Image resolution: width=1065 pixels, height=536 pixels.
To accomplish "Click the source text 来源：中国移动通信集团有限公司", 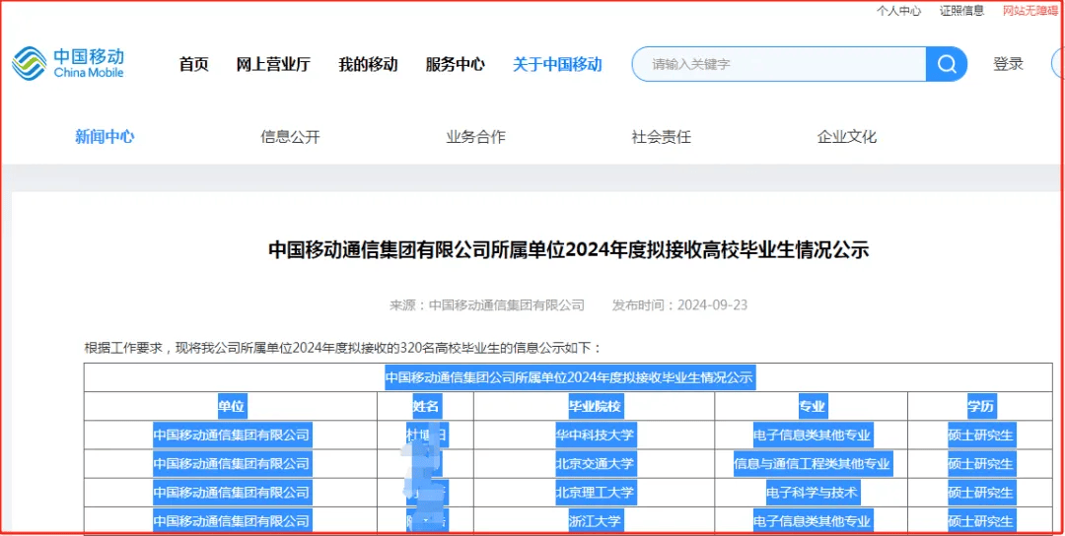I will [x=487, y=304].
